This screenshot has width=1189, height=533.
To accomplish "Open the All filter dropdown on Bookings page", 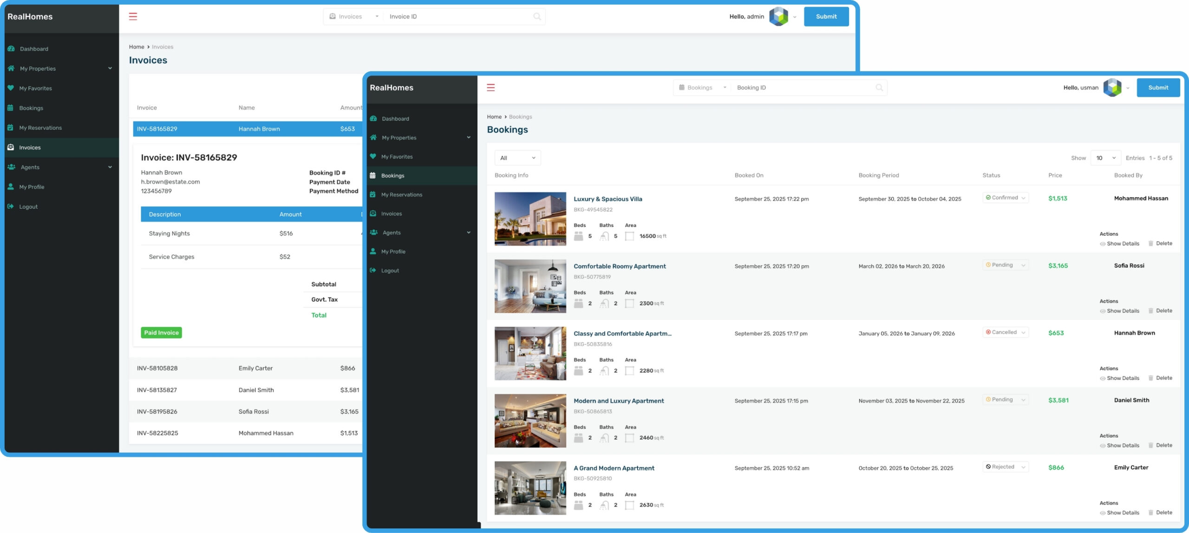I will point(517,158).
